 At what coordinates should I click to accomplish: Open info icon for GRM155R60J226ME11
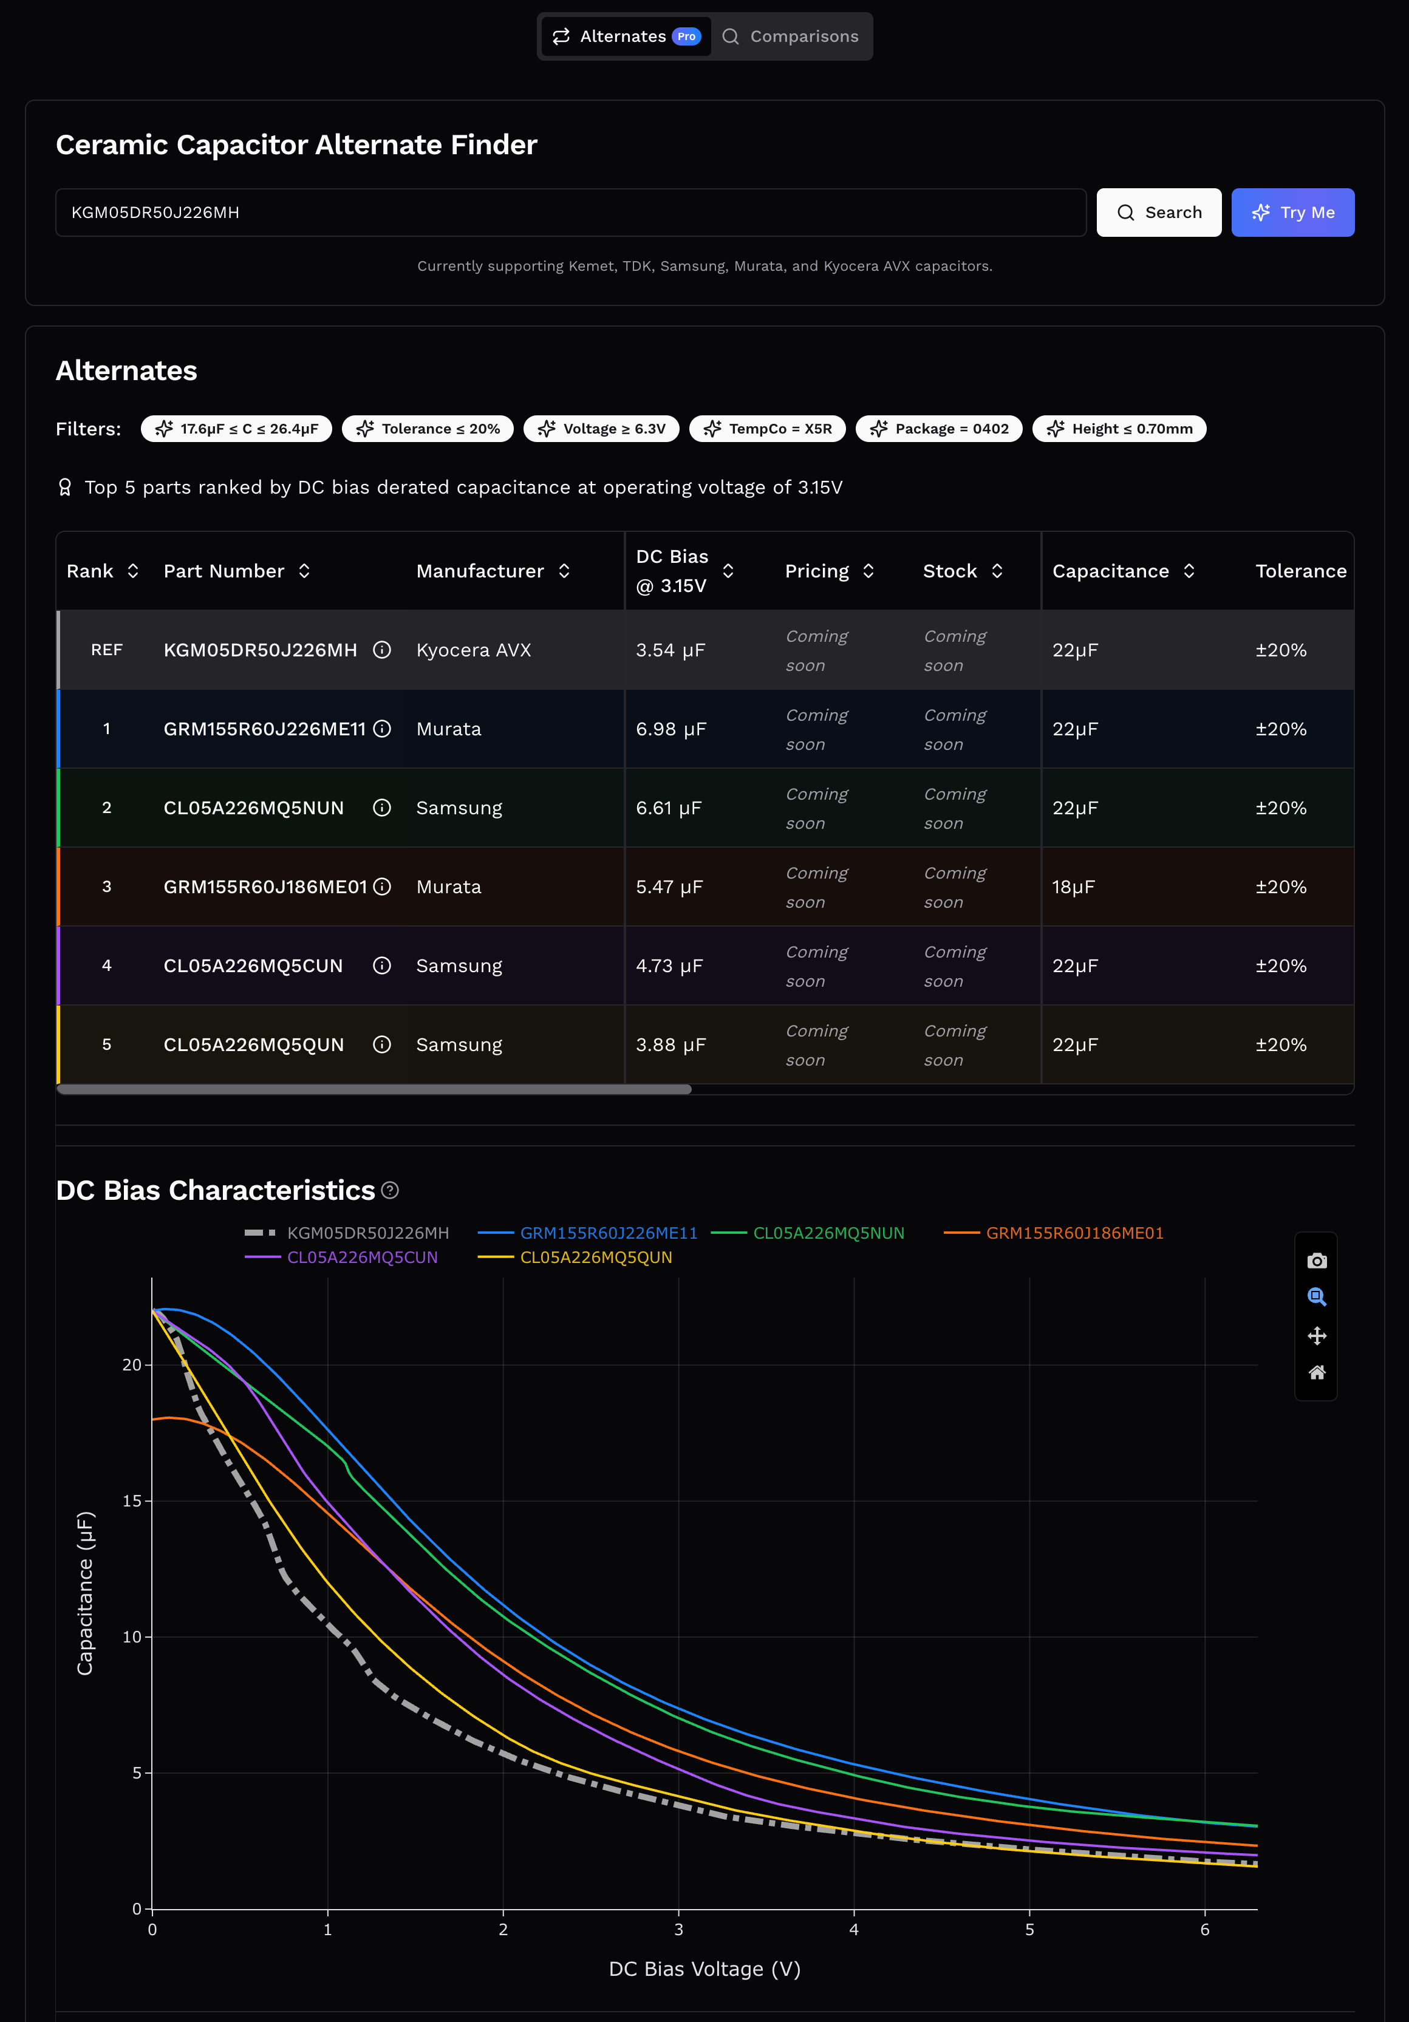point(381,728)
